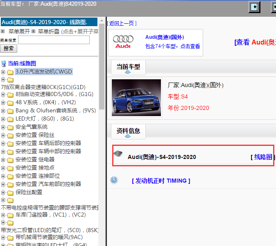Click the arrow button in top bar

click(254, 7)
